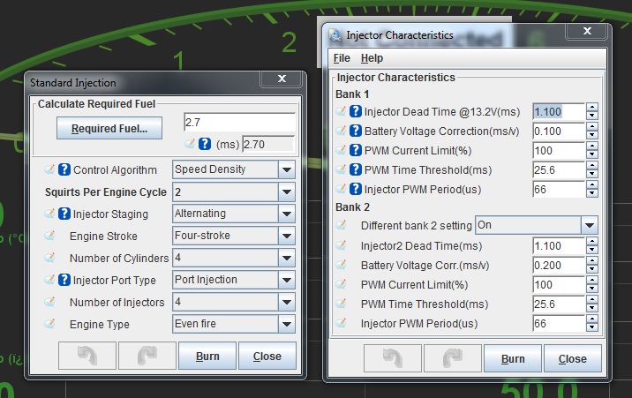The height and width of the screenshot is (398, 632).
Task: Click Bank 2 Injector PWM Period field
Action: click(x=559, y=323)
